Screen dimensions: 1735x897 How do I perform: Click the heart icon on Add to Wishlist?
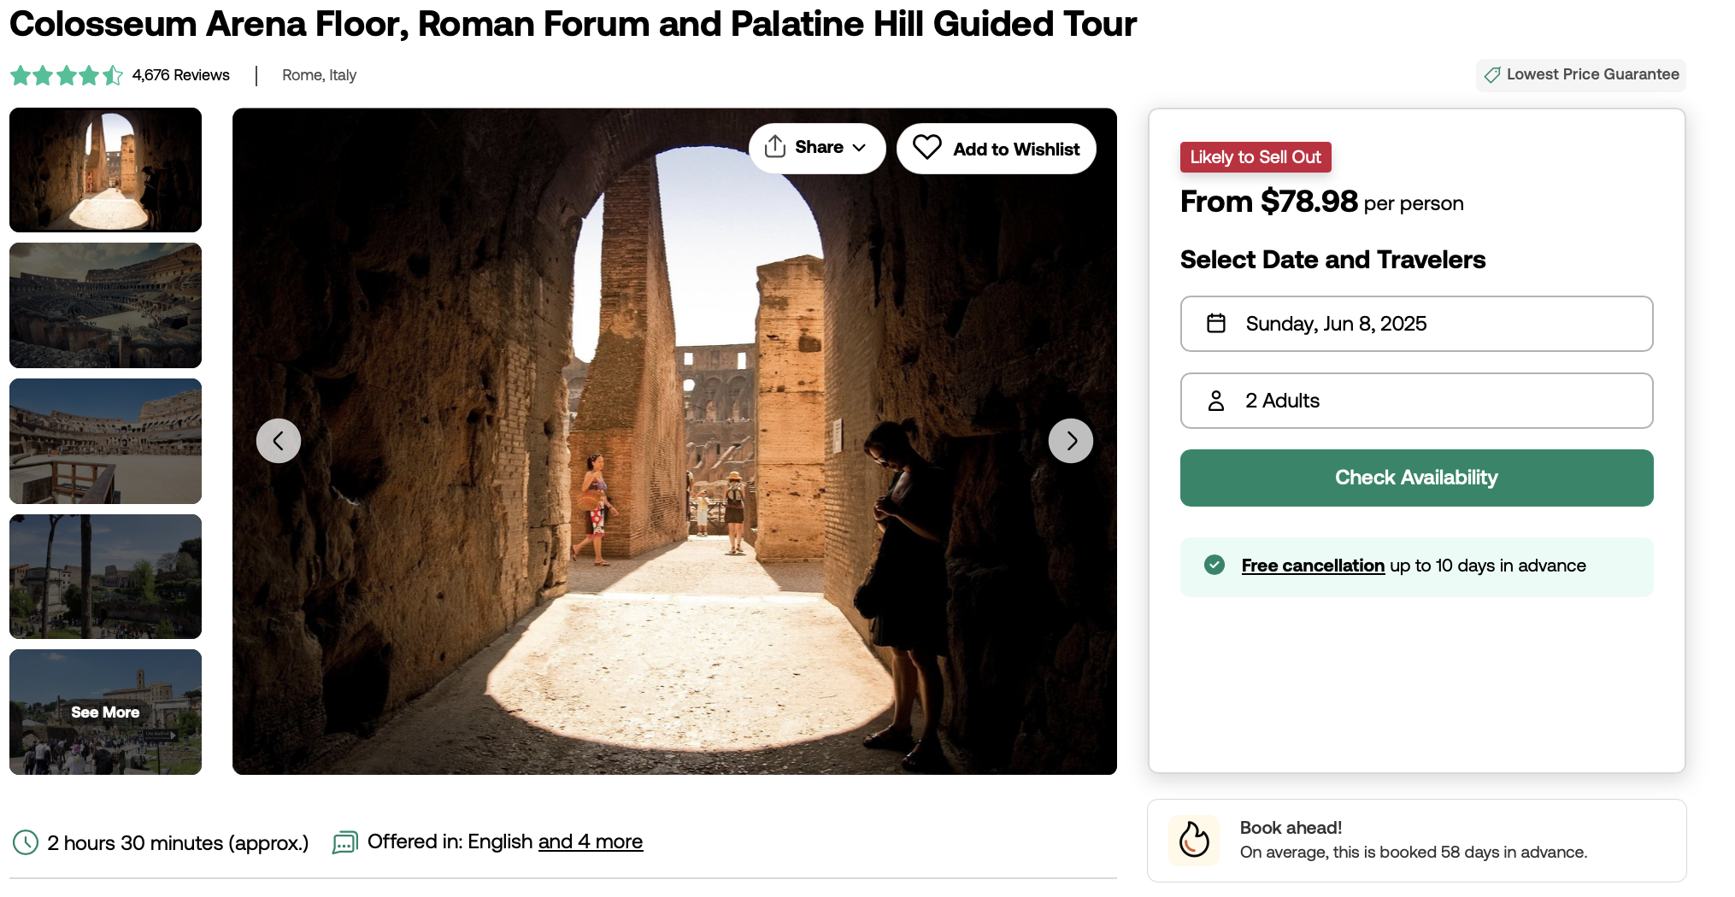click(x=926, y=148)
